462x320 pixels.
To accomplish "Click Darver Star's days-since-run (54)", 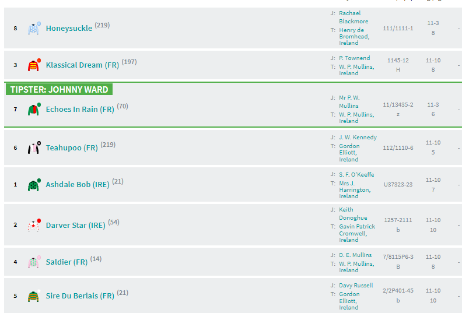I will click(113, 222).
